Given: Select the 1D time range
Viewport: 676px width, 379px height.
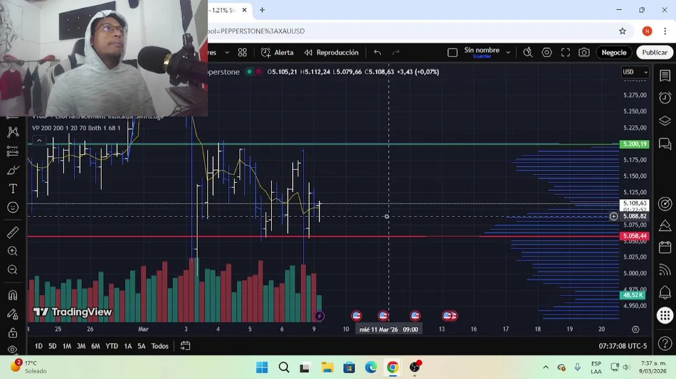Looking at the screenshot, I should [x=38, y=346].
